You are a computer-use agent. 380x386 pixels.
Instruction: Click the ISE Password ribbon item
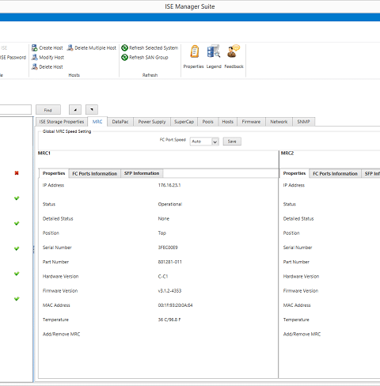point(13,58)
